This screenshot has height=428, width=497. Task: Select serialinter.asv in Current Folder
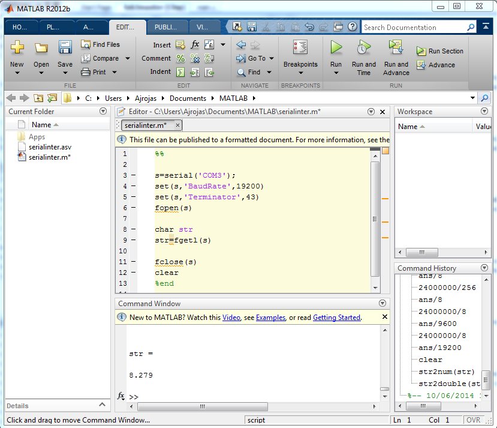tap(50, 147)
